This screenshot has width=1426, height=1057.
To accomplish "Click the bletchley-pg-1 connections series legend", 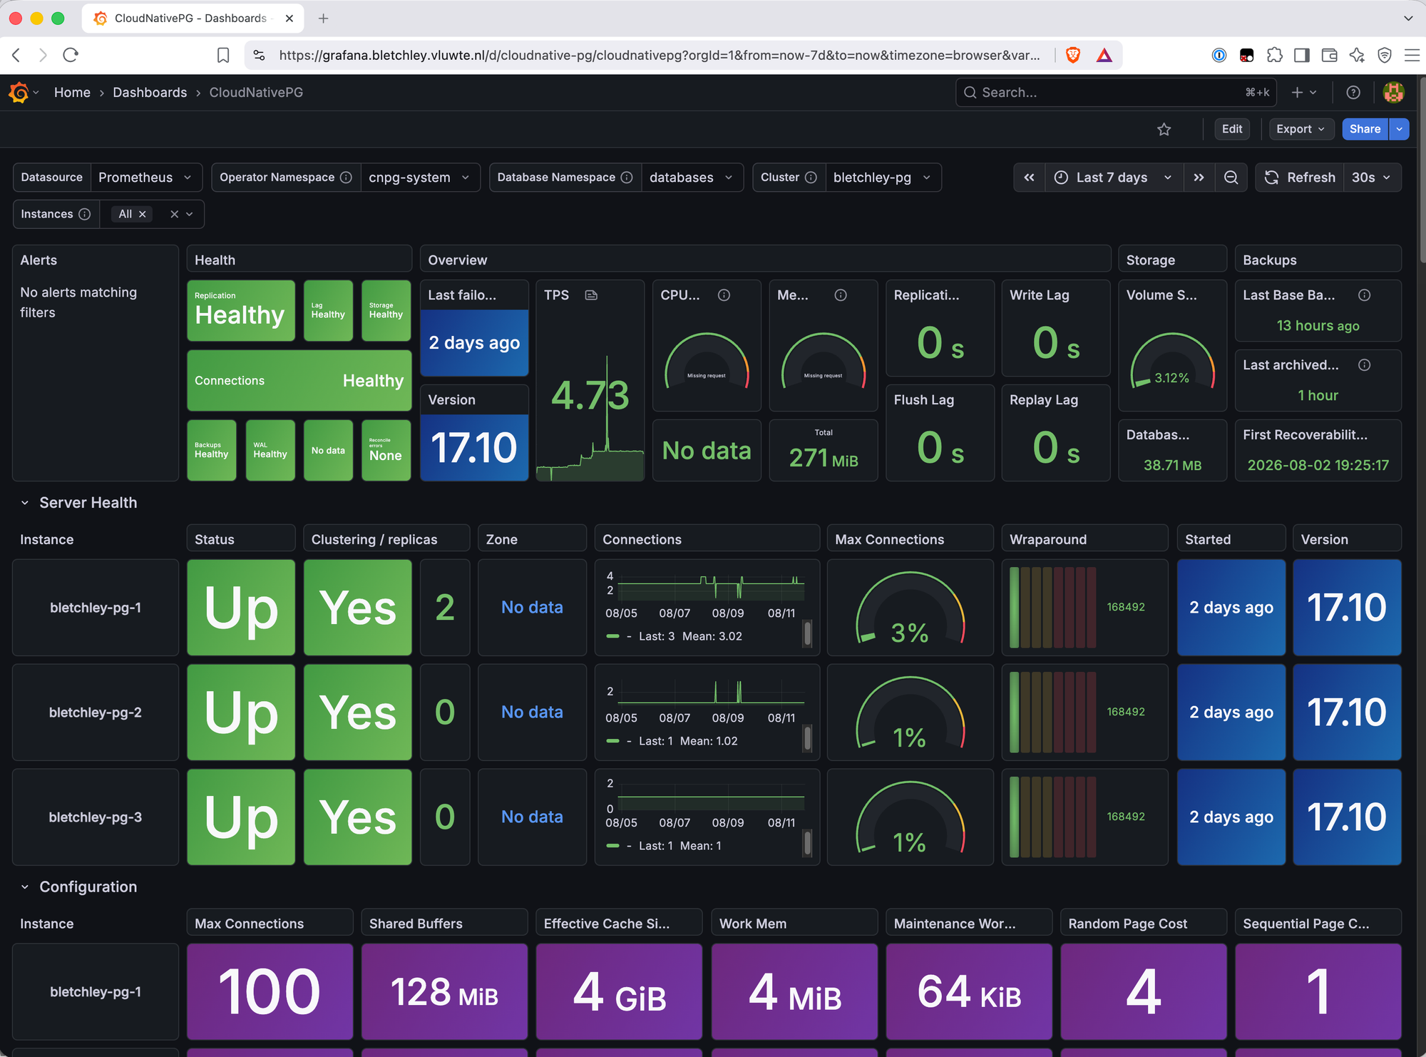I will [x=674, y=636].
